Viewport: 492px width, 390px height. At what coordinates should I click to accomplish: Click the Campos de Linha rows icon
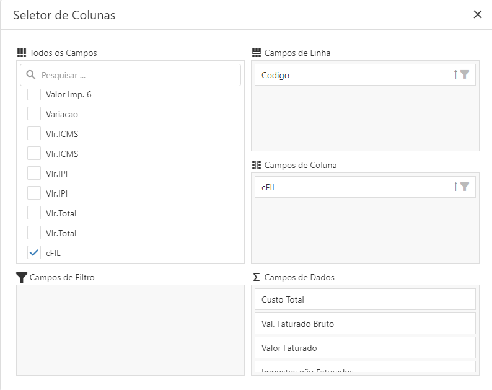tap(257, 53)
